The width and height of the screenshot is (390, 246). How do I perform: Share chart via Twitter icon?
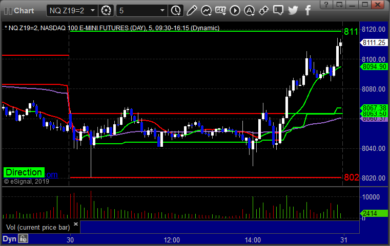click(x=293, y=11)
